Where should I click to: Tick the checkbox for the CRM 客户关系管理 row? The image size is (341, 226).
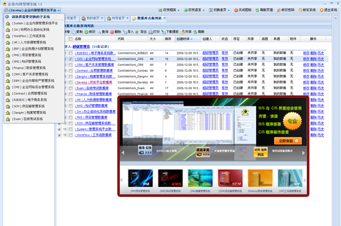click(x=70, y=65)
